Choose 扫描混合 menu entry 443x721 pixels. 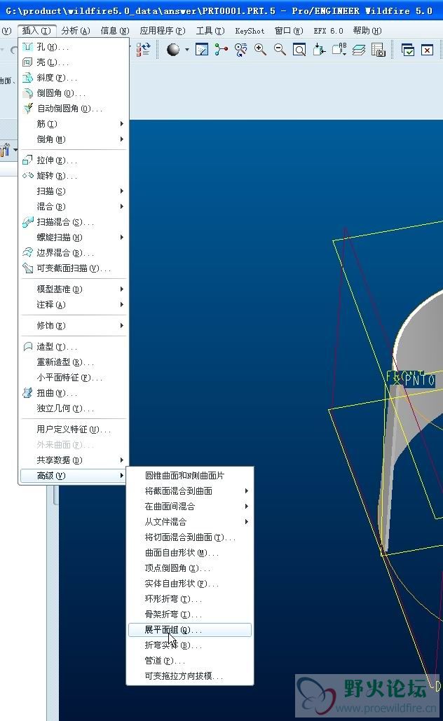click(74, 222)
